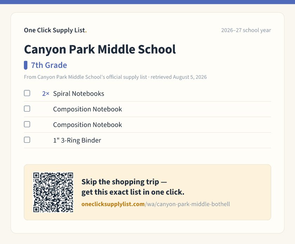Viewport: 295px width, 244px height.
Task: Click the retrieved August 5, 2026 source line
Action: tap(115, 77)
